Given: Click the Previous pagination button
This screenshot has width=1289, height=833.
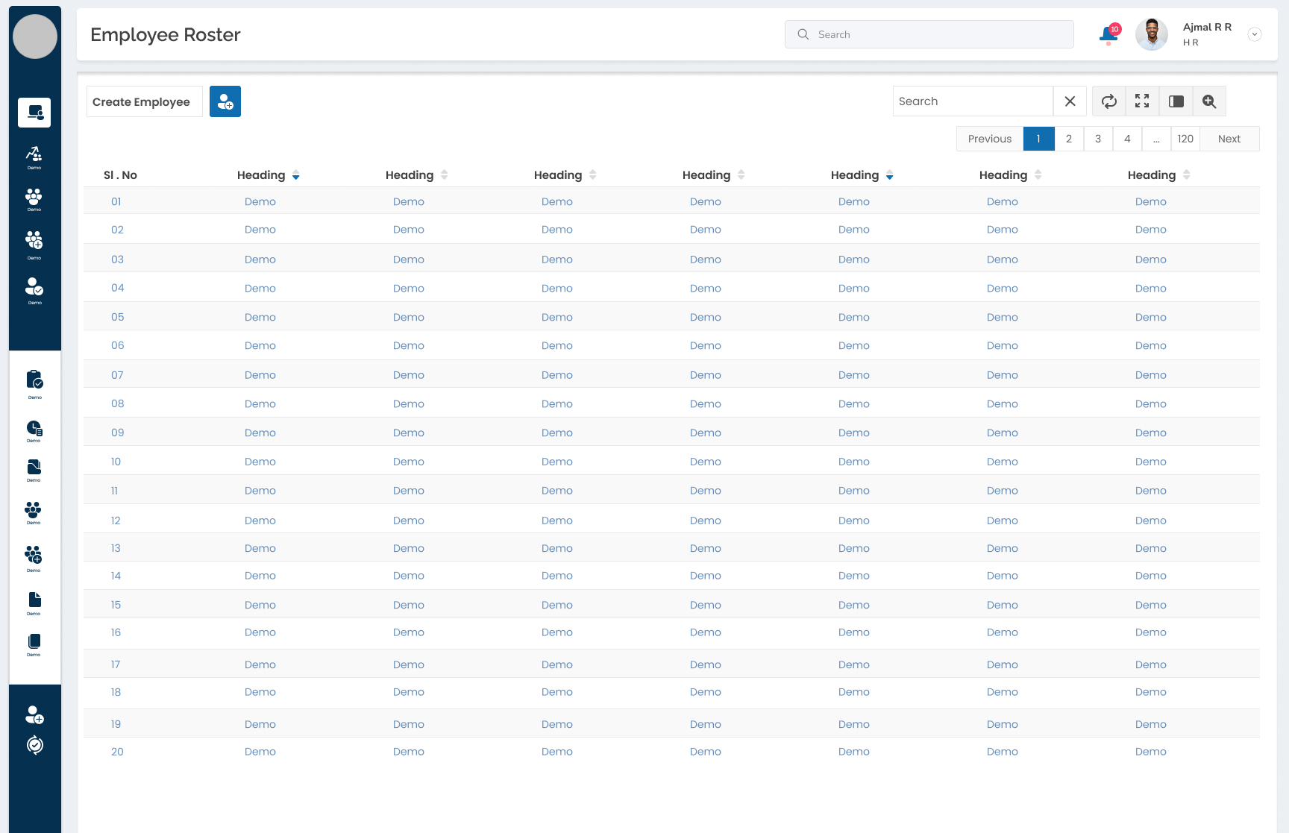Looking at the screenshot, I should tap(990, 139).
